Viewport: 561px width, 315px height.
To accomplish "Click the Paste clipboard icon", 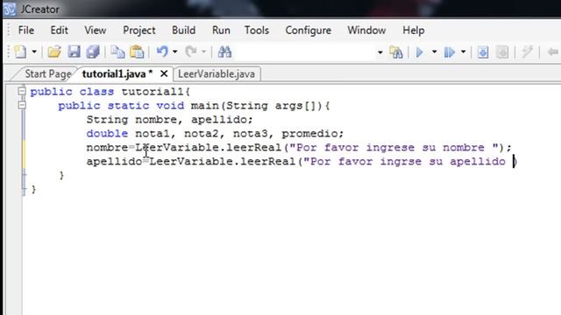I will pos(137,52).
